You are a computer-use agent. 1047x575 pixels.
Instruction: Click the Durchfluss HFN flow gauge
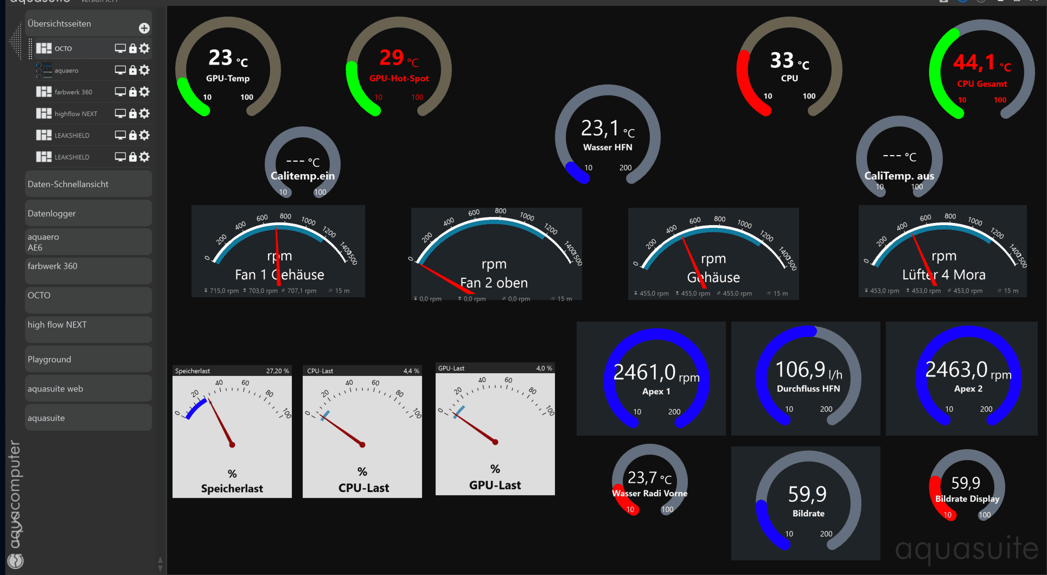click(806, 379)
